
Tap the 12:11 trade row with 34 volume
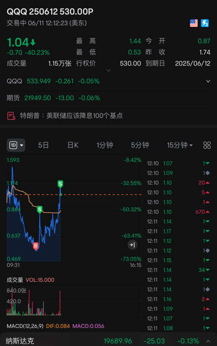click(178, 270)
